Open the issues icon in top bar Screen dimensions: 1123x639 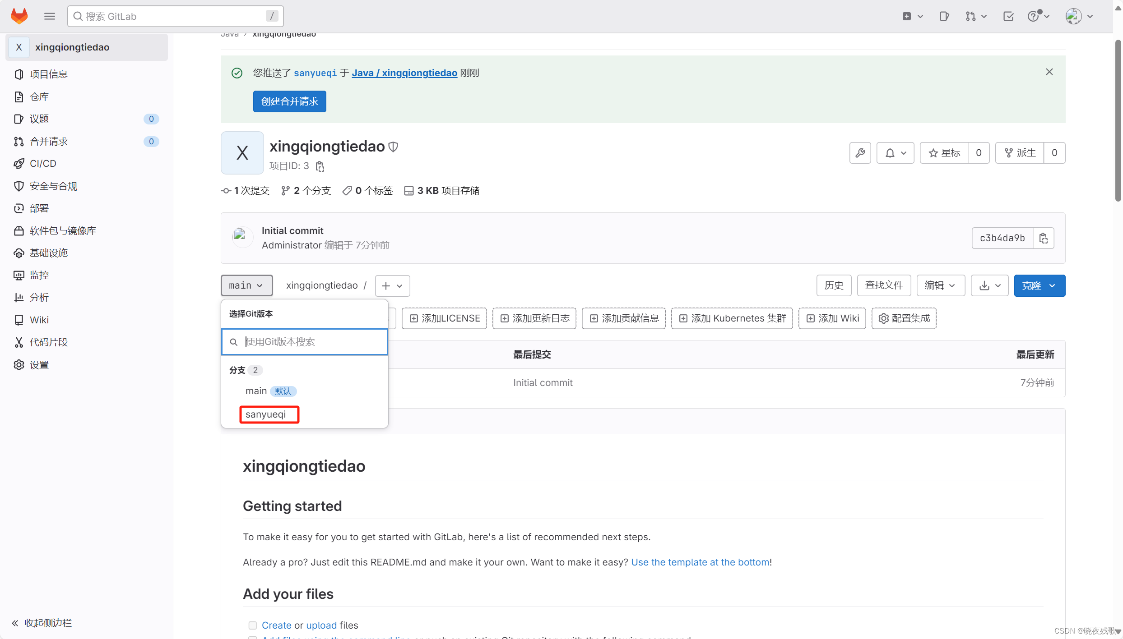pyautogui.click(x=944, y=16)
